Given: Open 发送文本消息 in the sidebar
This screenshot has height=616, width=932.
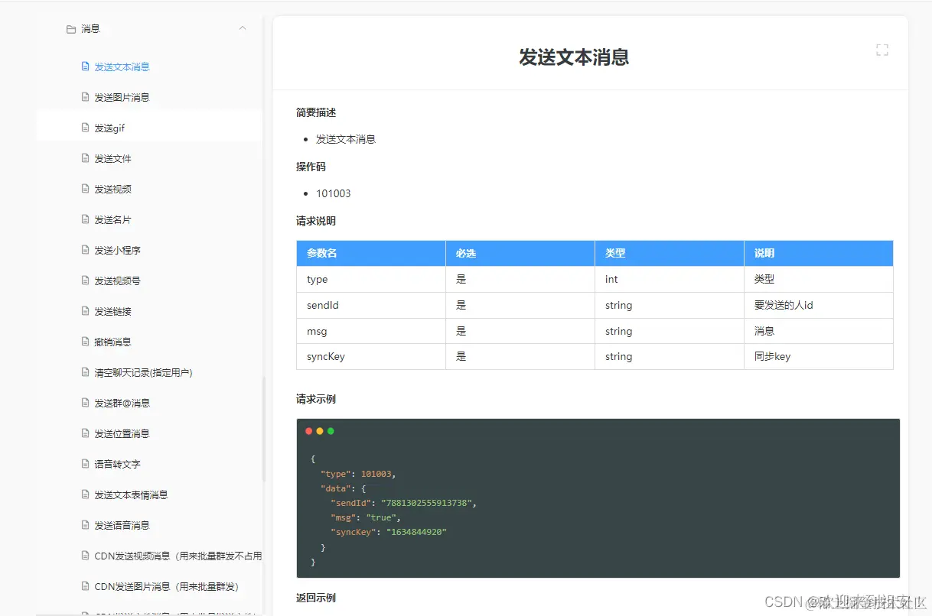Looking at the screenshot, I should click(x=122, y=66).
